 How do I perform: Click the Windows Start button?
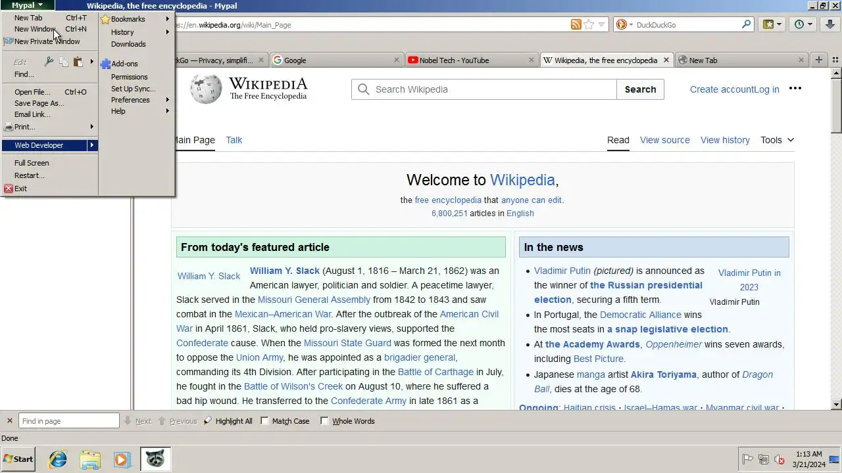[18, 459]
